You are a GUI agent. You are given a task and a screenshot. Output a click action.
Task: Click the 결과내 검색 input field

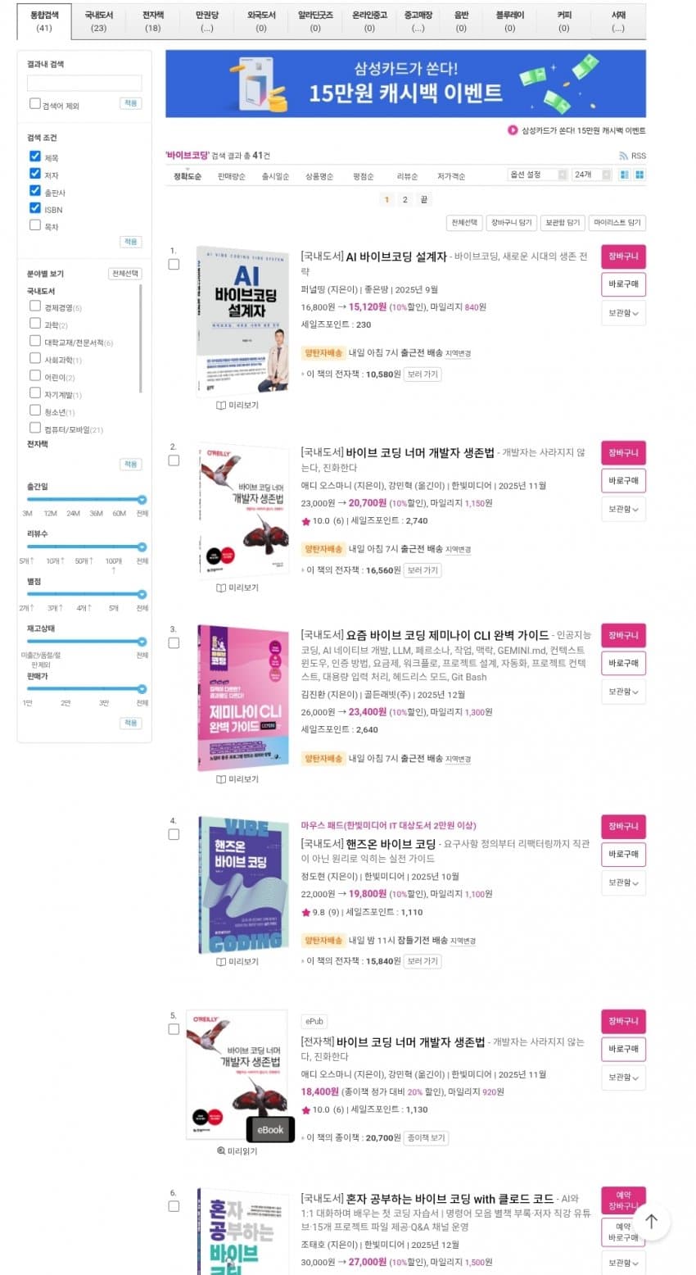coord(84,83)
